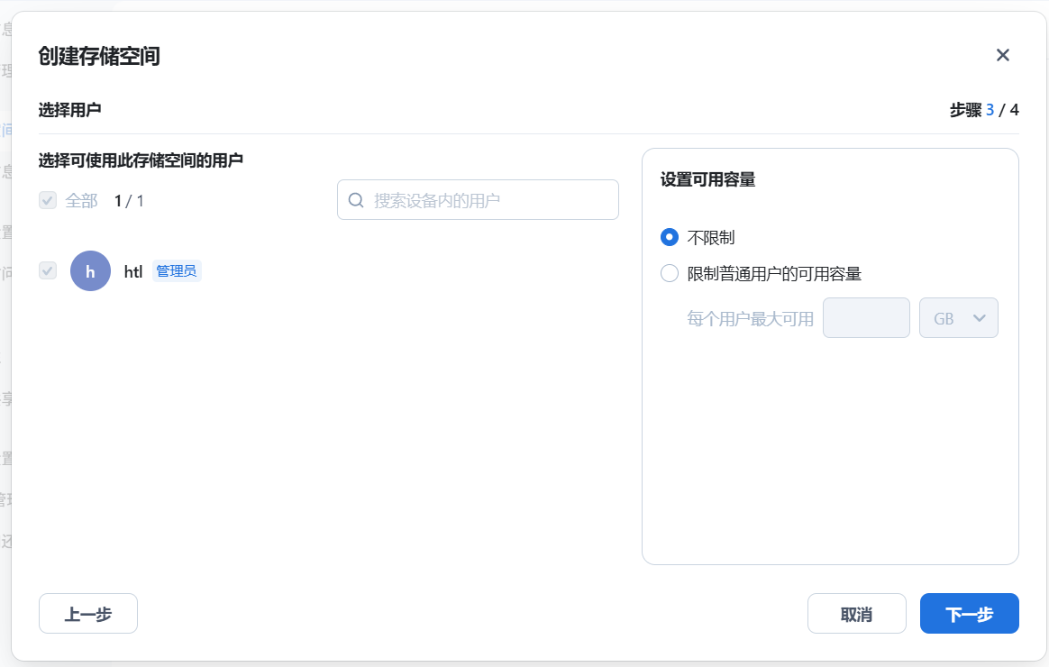This screenshot has width=1049, height=667.
Task: Click the magnifier icon in user search
Action: pos(356,200)
